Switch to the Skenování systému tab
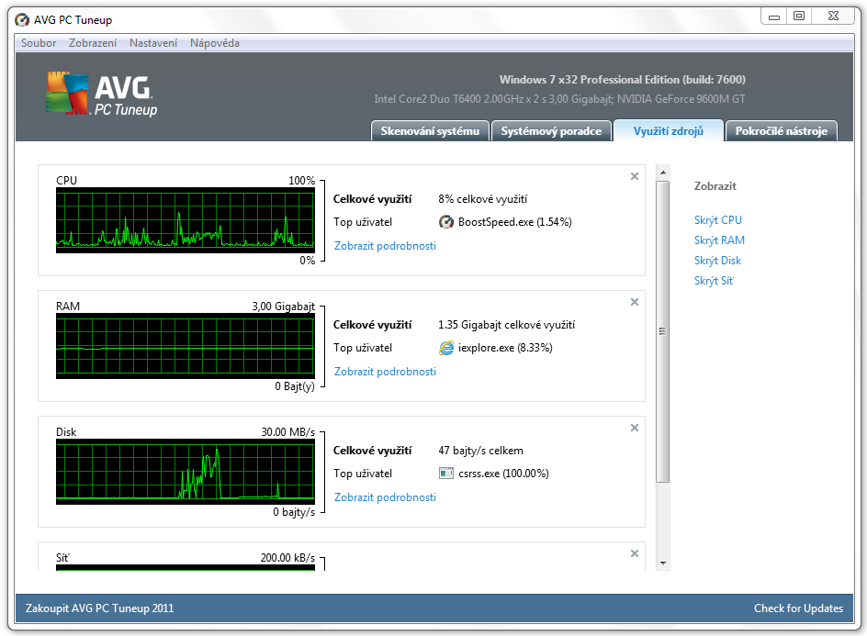 click(430, 131)
